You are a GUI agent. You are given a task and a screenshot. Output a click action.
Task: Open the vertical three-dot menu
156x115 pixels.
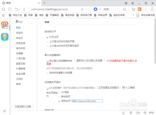pyautogui.click(x=146, y=9)
